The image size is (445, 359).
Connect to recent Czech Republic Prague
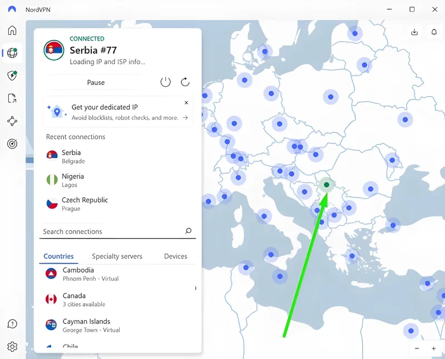click(x=117, y=204)
